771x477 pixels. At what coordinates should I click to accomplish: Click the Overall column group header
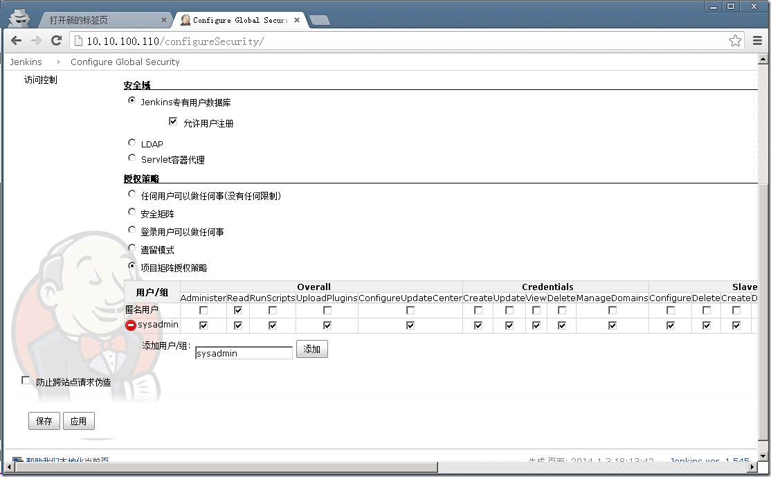click(x=314, y=287)
